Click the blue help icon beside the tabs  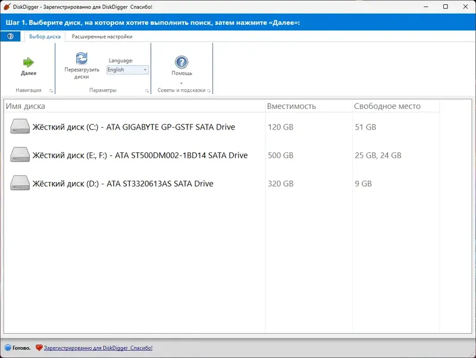(10, 36)
